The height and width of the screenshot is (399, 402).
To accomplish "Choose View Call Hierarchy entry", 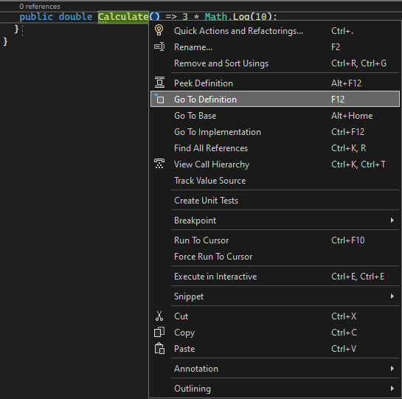I will click(x=275, y=164).
